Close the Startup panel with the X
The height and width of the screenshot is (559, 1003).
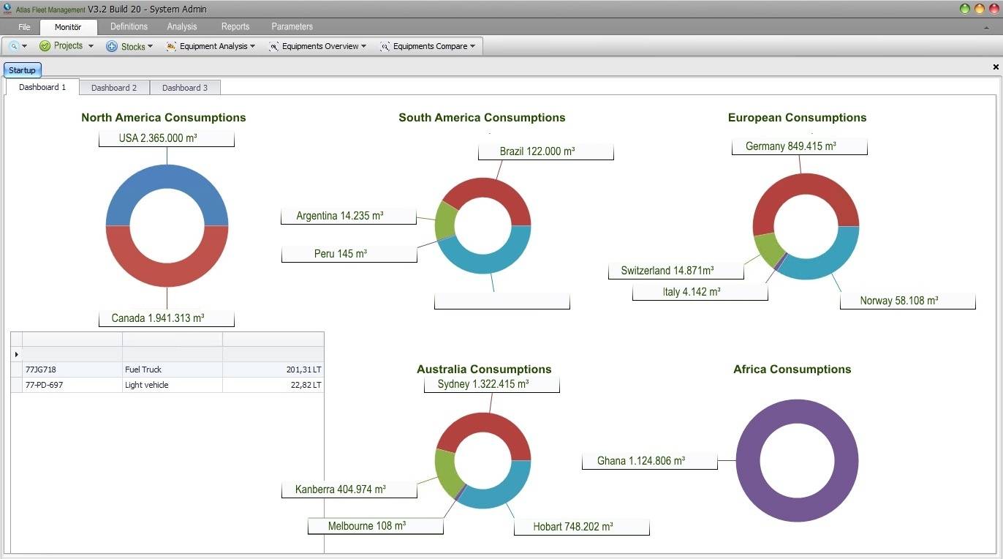coord(996,67)
